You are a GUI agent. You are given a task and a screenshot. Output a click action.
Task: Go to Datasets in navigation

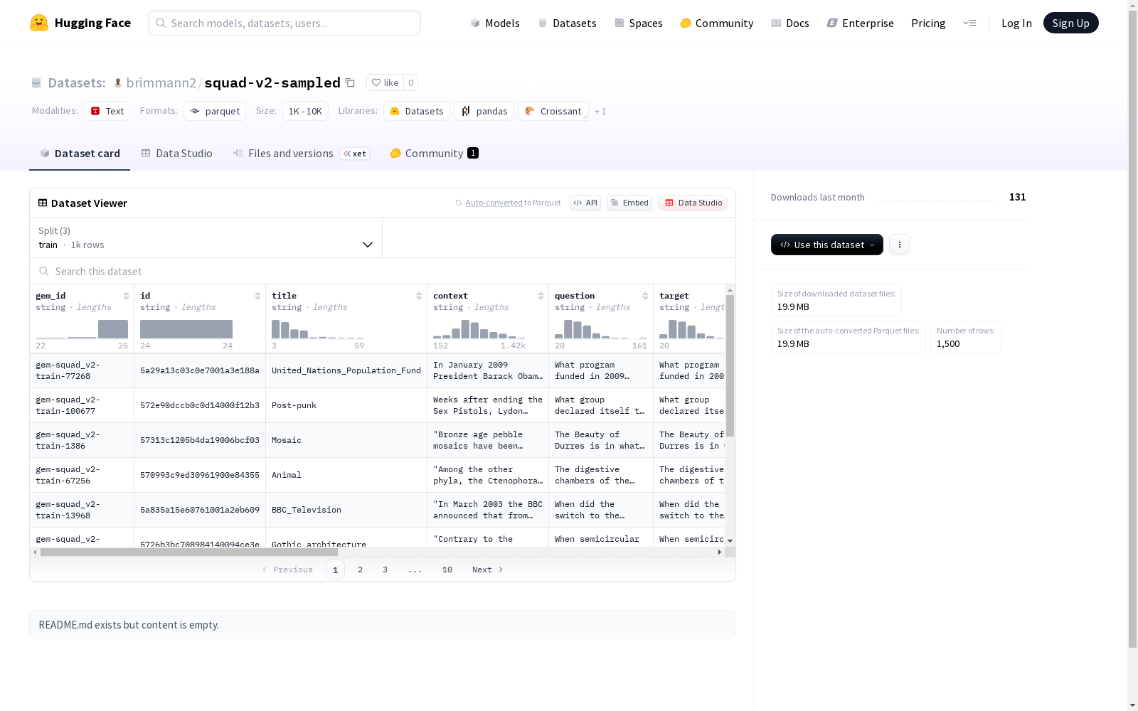tap(568, 23)
